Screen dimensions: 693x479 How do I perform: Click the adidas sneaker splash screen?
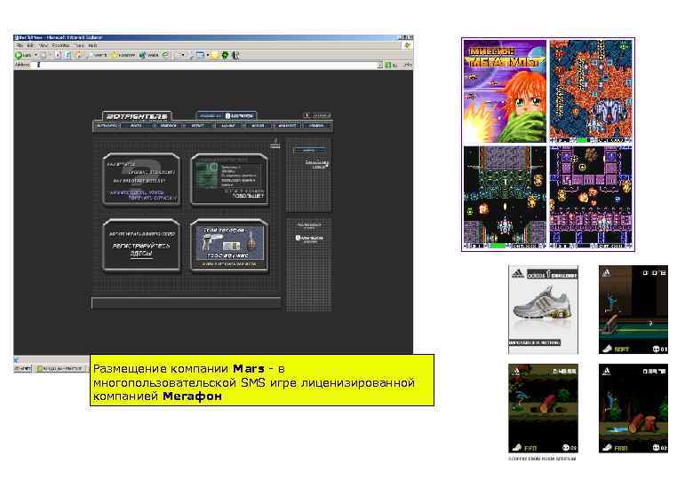click(x=543, y=310)
